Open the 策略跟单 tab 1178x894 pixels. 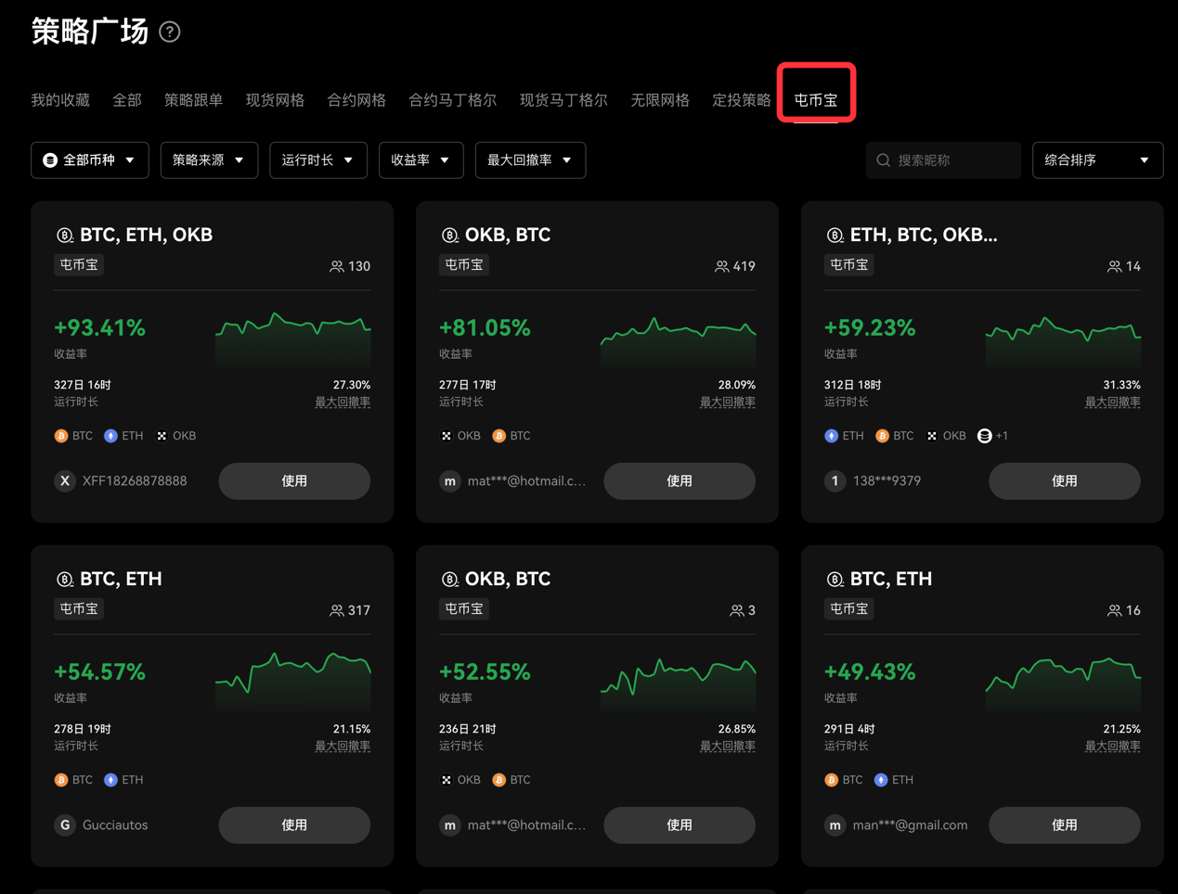(194, 100)
